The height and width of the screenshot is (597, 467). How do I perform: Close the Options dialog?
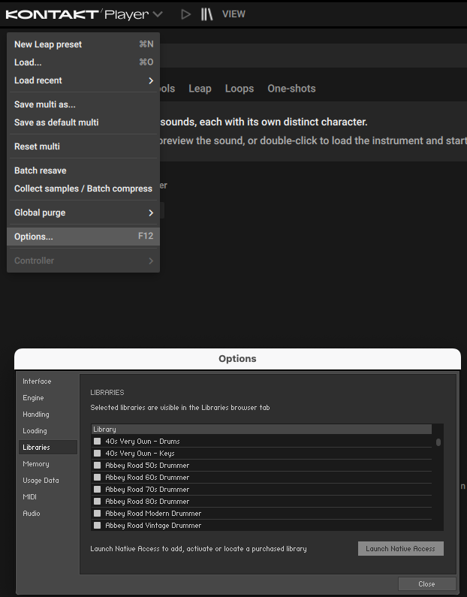[x=427, y=583]
